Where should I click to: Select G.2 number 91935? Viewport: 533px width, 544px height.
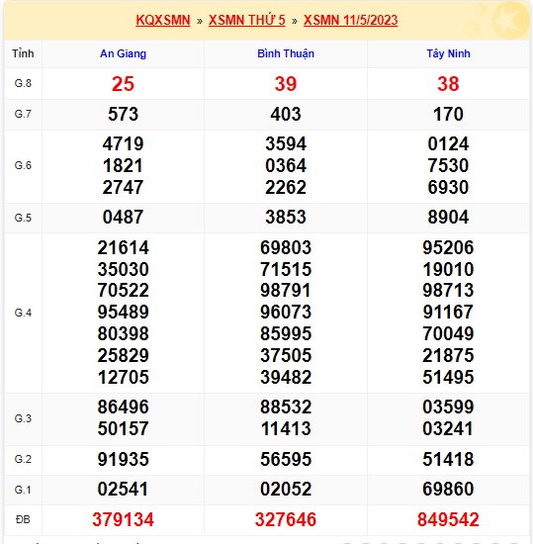click(123, 459)
